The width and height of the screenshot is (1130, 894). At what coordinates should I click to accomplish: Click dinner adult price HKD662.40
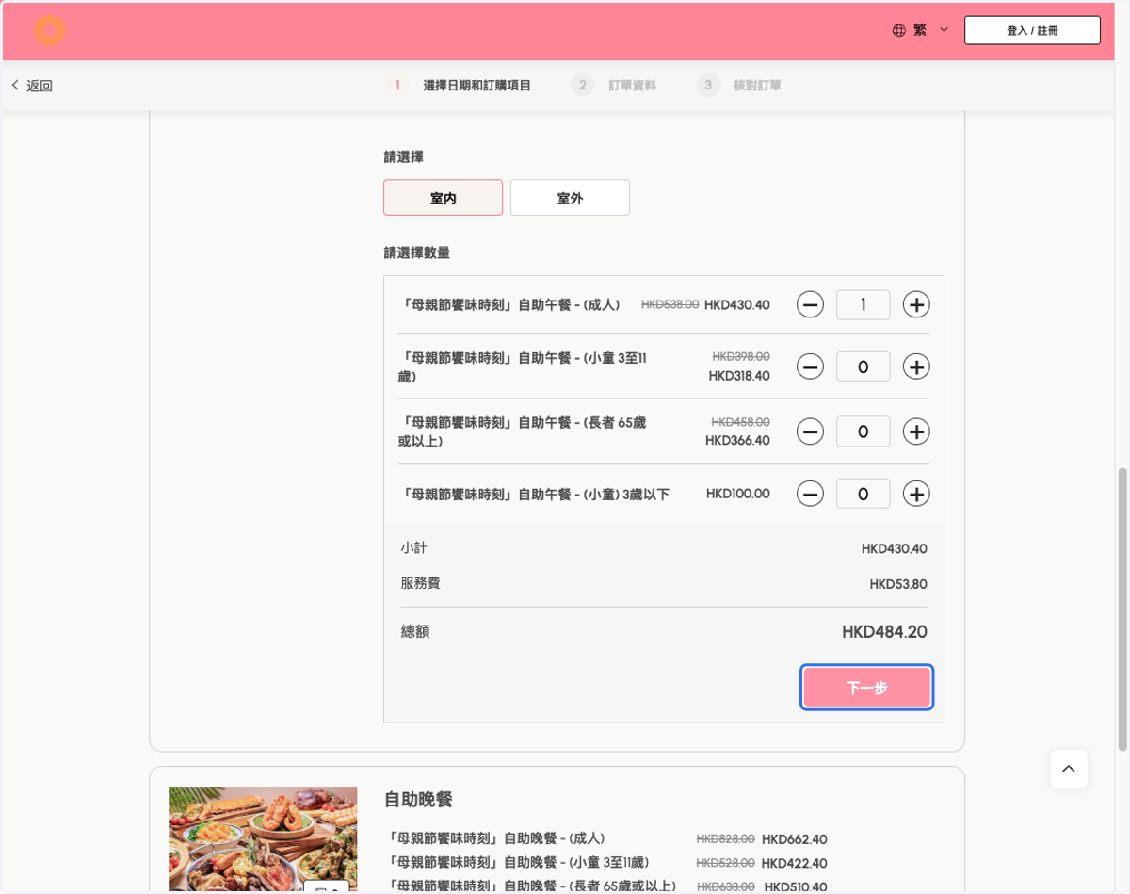[x=795, y=839]
